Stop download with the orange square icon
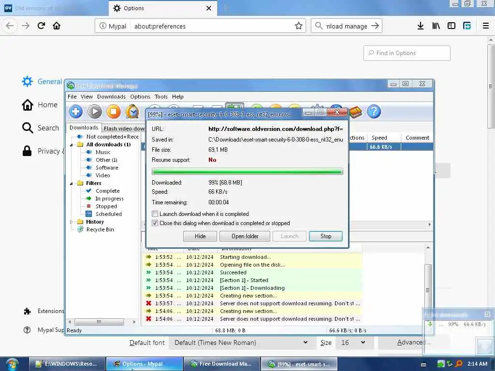 point(113,112)
